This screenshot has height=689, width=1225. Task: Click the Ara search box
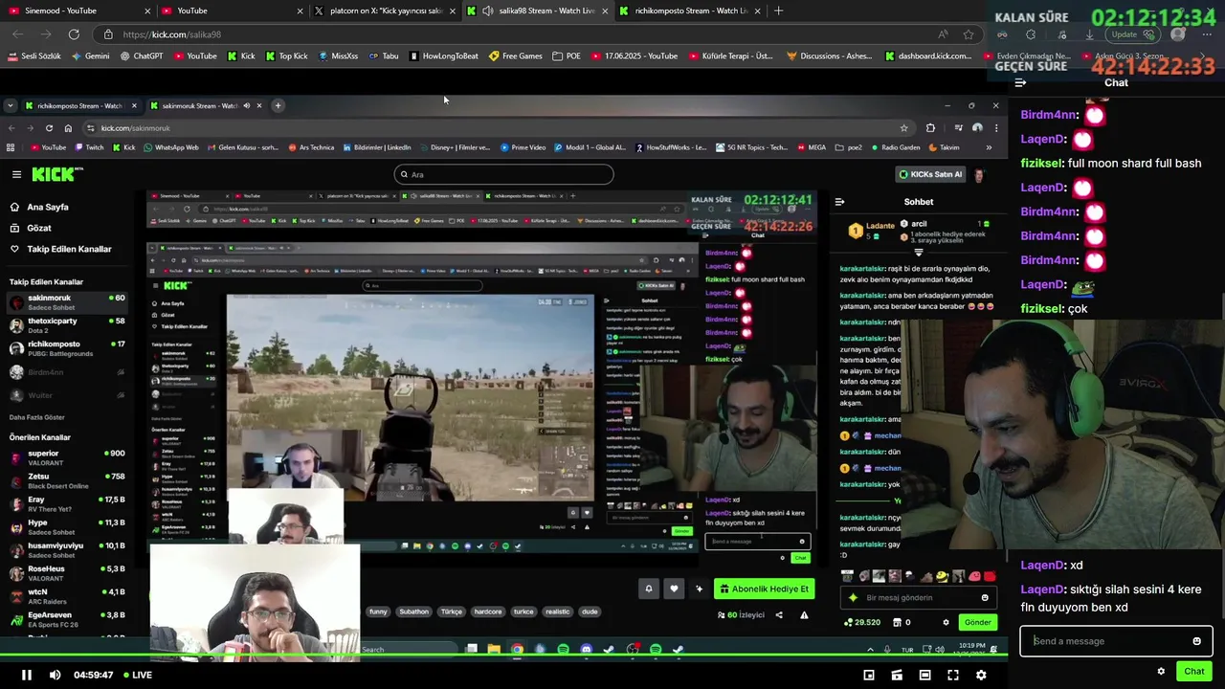pos(503,174)
